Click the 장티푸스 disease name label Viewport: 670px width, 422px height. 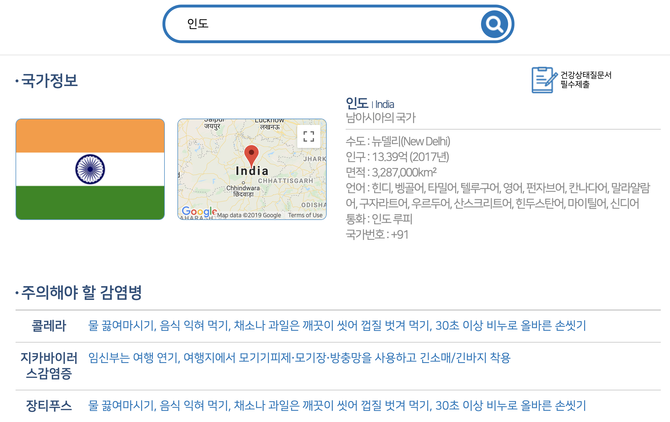click(49, 406)
